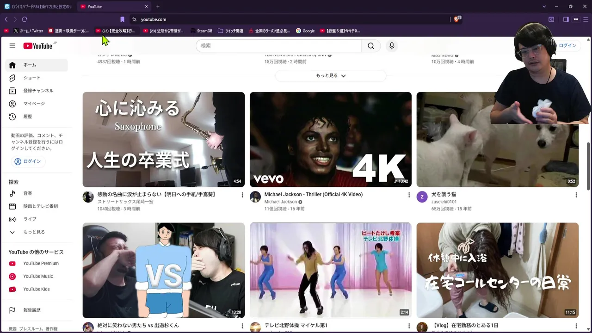Image resolution: width=592 pixels, height=333 pixels.
Task: Open テレビ北野体操 dancers thumbnail
Action: (x=331, y=270)
